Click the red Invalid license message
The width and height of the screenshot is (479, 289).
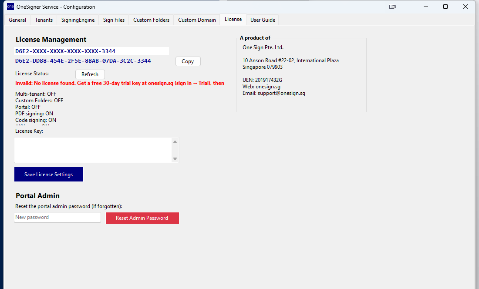(x=120, y=83)
